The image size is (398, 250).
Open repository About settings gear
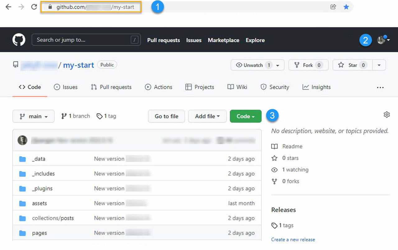[x=386, y=115]
